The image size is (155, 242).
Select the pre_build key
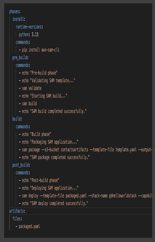coord(20,58)
